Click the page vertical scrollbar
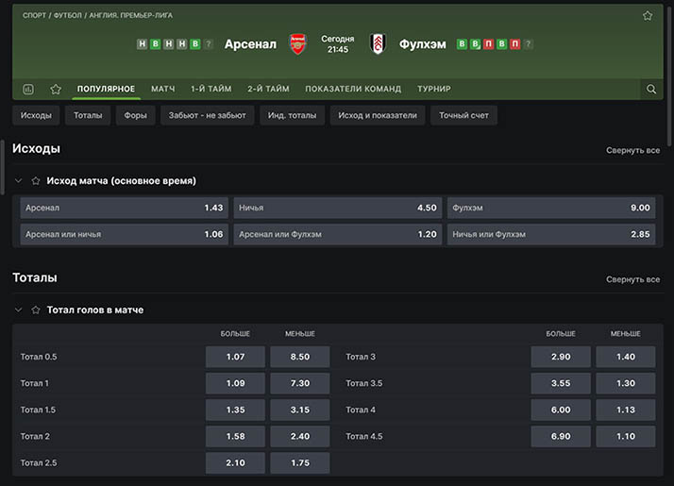 [670, 75]
